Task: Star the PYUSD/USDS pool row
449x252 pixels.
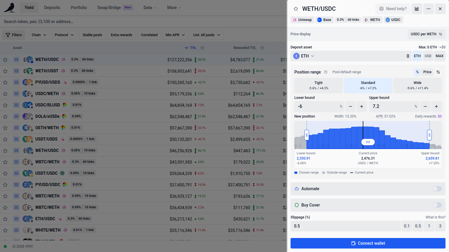Action: (5, 82)
